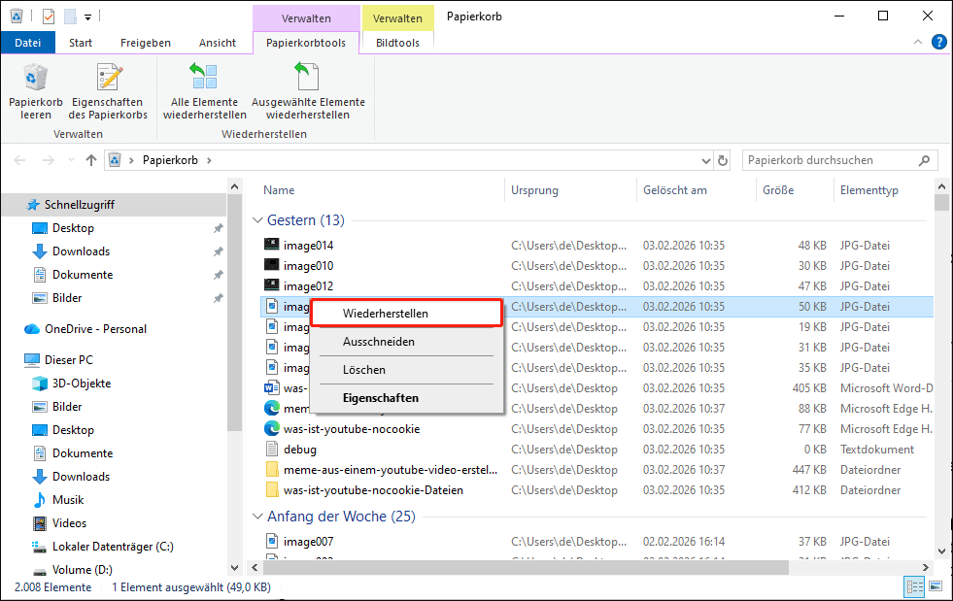Viewport: 953px width, 601px height.
Task: Open the Ansicht ribbon tab
Action: [217, 43]
